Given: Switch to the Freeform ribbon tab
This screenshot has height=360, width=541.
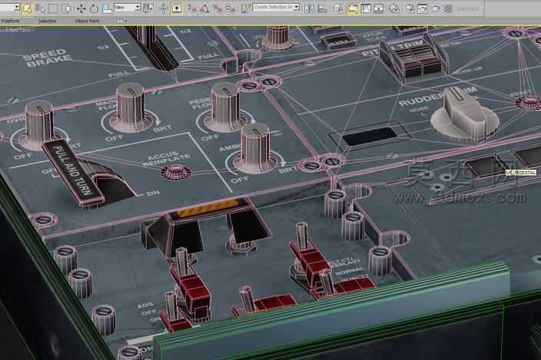Looking at the screenshot, I should [x=10, y=21].
